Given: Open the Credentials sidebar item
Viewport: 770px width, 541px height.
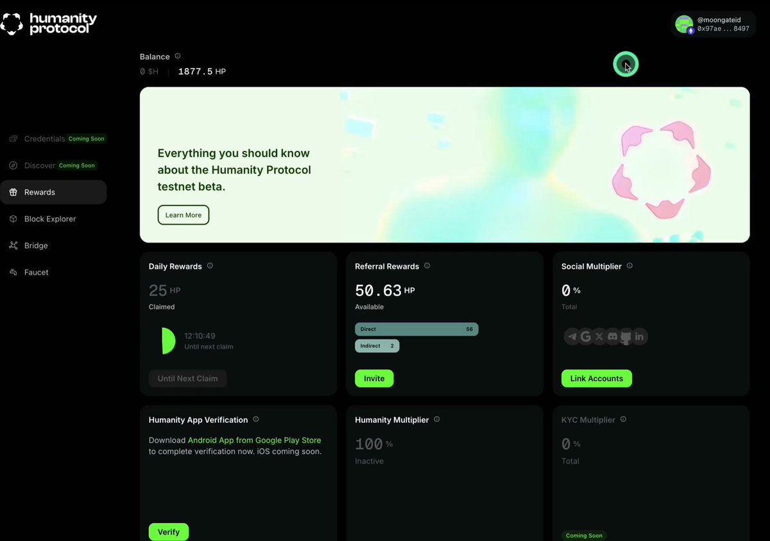Looking at the screenshot, I should pos(53,139).
